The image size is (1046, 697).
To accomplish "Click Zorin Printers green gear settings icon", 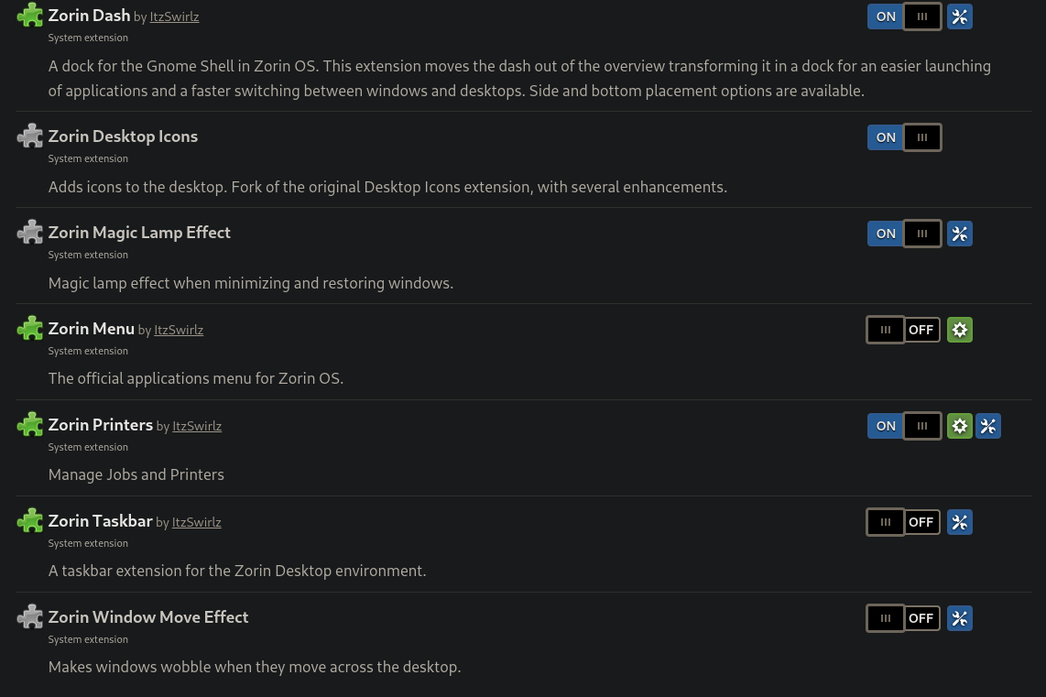I will pyautogui.click(x=959, y=426).
